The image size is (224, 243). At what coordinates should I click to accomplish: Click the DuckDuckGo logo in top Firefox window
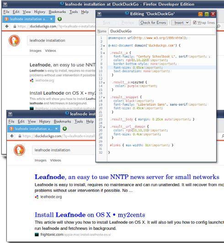click(x=14, y=40)
